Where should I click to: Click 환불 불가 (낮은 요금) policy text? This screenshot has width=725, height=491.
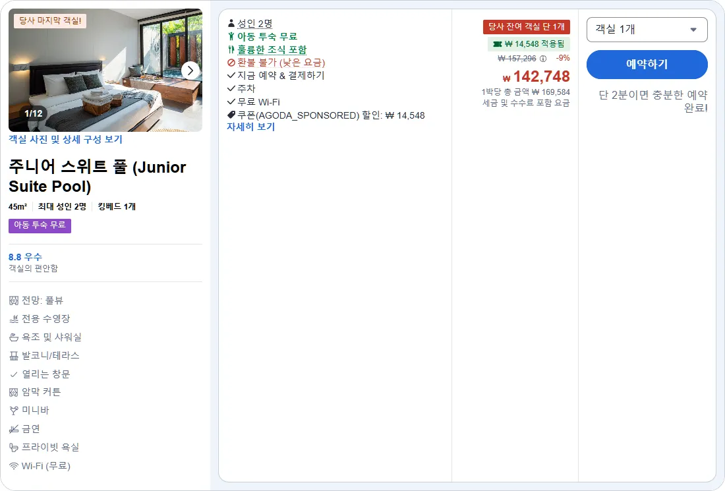(281, 63)
